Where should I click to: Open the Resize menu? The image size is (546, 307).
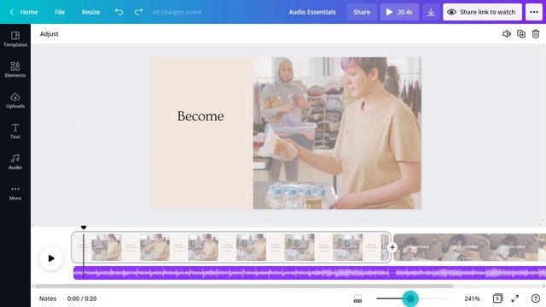point(91,12)
